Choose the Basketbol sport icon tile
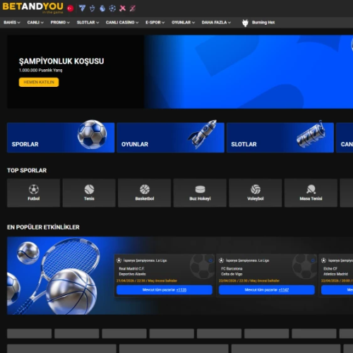This screenshot has width=353, height=353. click(x=145, y=193)
